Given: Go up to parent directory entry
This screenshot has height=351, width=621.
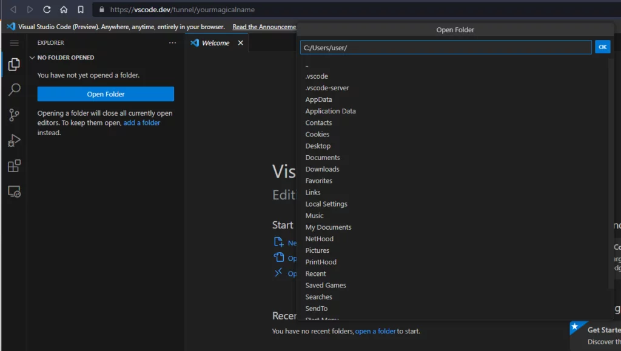Looking at the screenshot, I should [307, 65].
